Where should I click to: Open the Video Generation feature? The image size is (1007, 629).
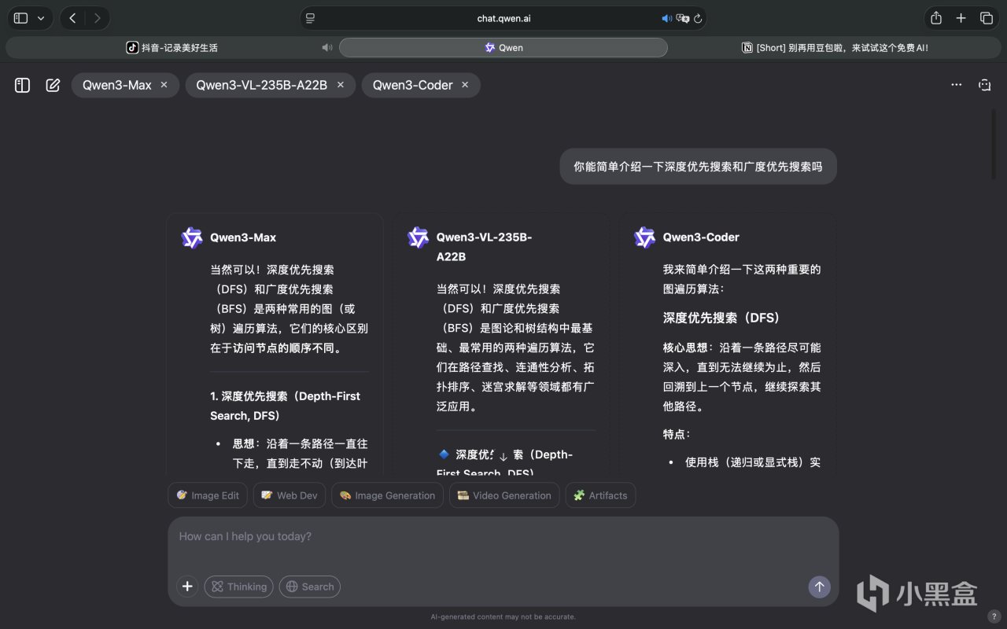(503, 495)
